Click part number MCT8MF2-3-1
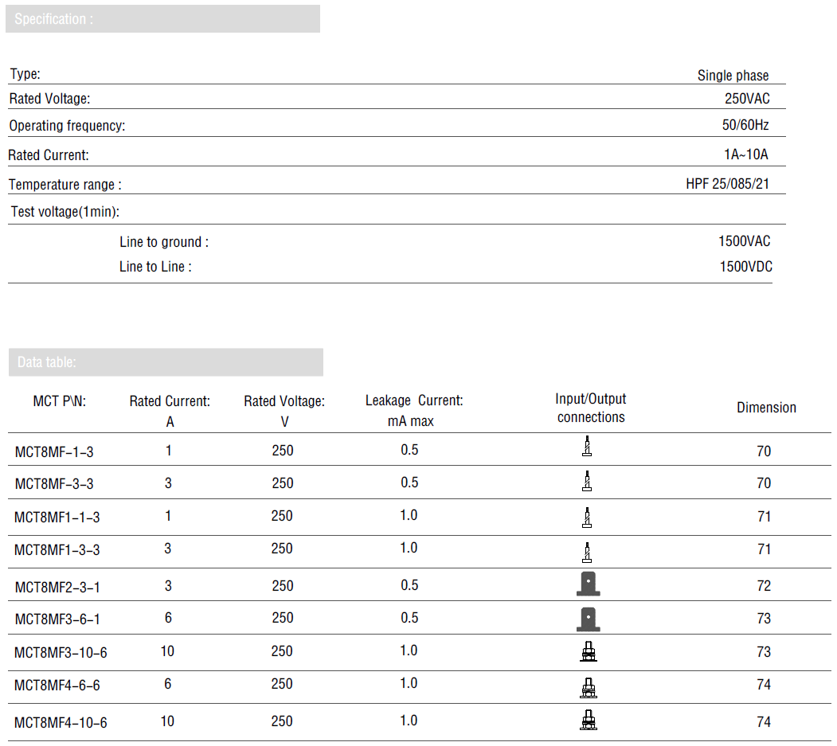This screenshot has height=746, width=837. pos(57,587)
